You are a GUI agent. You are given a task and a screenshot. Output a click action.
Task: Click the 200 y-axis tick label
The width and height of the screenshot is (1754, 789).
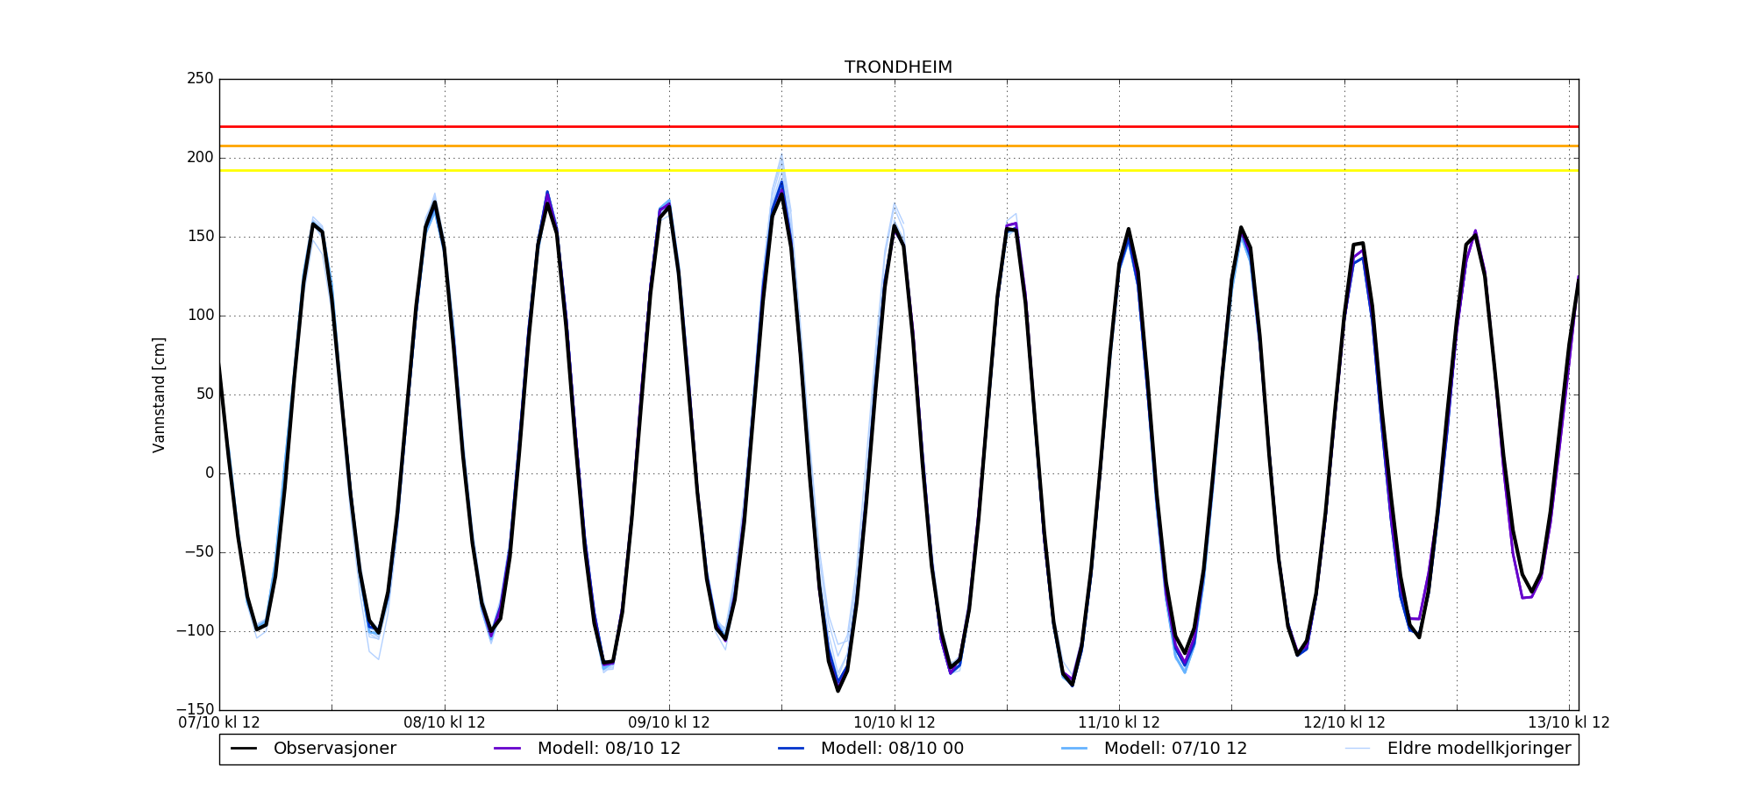point(200,158)
